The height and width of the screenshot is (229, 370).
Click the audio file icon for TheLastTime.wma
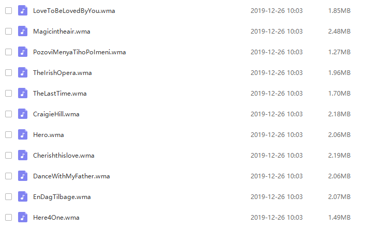point(23,93)
